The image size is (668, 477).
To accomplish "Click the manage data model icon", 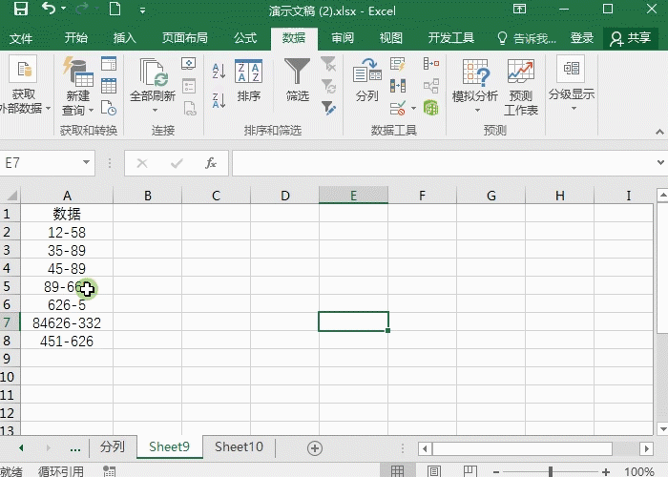I will [431, 108].
